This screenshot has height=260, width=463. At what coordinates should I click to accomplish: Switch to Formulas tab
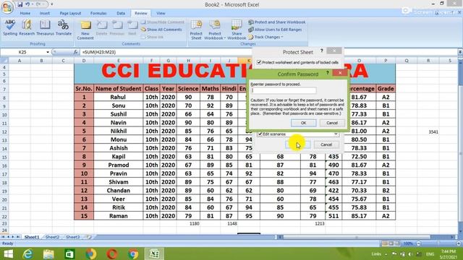click(98, 13)
